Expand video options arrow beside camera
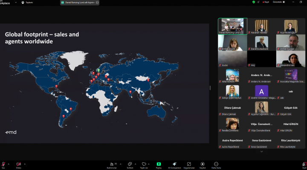 [x=25, y=164]
